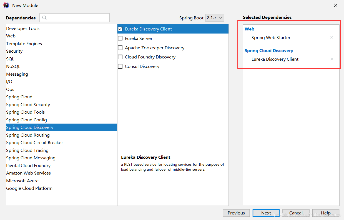Open the Template Engines category
344x220 pixels.
pos(62,44)
